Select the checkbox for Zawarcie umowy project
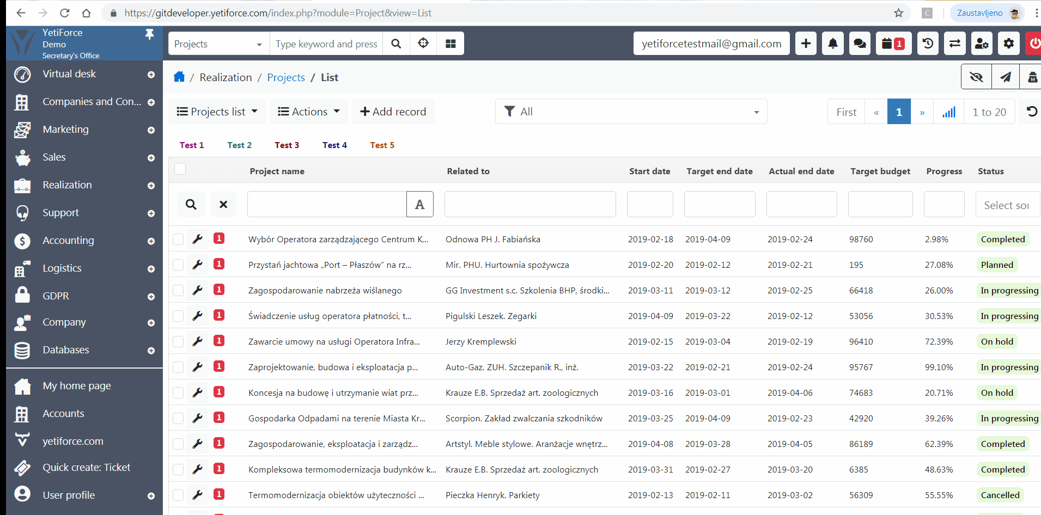This screenshot has width=1041, height=515. click(x=178, y=341)
